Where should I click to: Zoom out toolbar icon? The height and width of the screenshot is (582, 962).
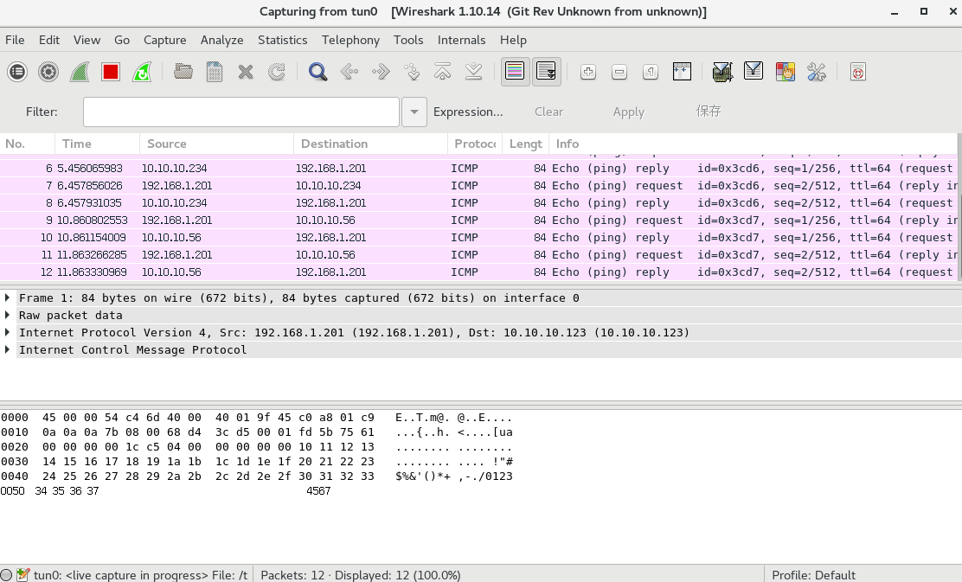click(619, 72)
